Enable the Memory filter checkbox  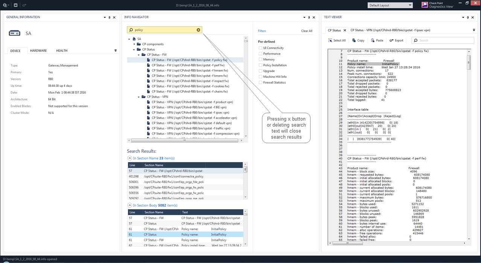[260, 59]
